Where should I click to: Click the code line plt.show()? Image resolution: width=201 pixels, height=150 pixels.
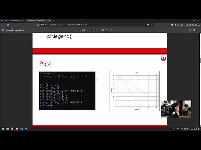tap(47, 105)
